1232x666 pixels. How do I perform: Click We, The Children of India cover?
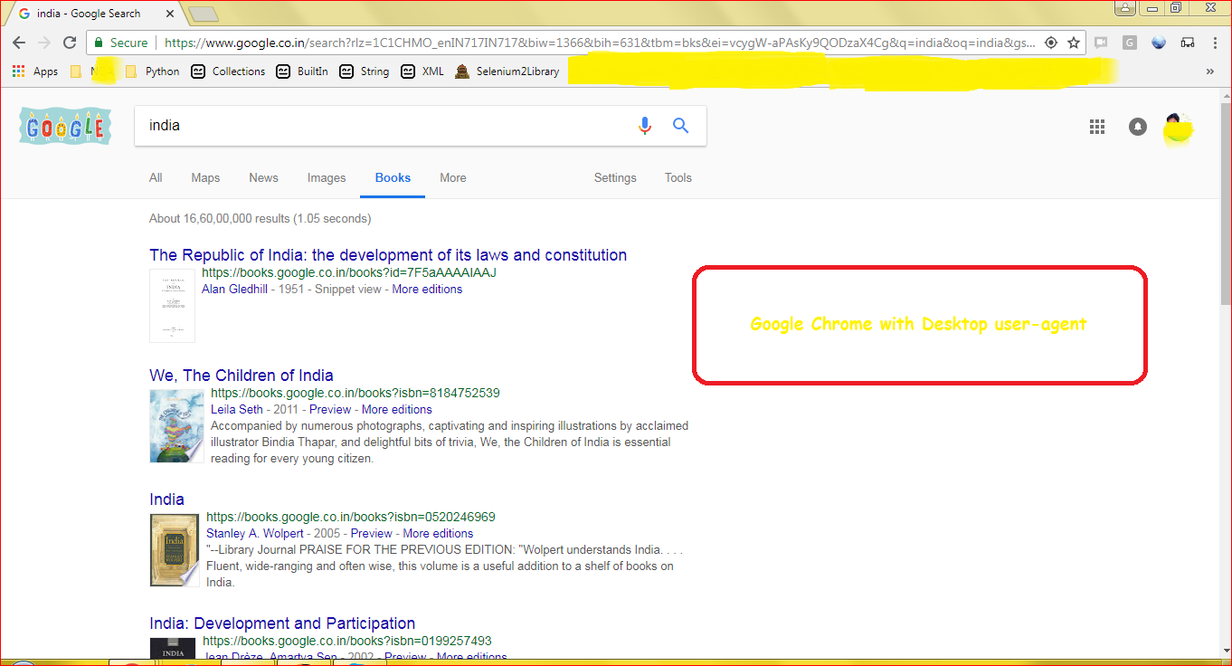[176, 426]
